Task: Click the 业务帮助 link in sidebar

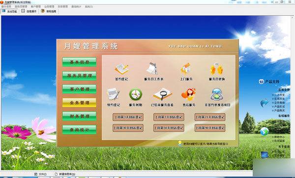Action: coord(279,103)
